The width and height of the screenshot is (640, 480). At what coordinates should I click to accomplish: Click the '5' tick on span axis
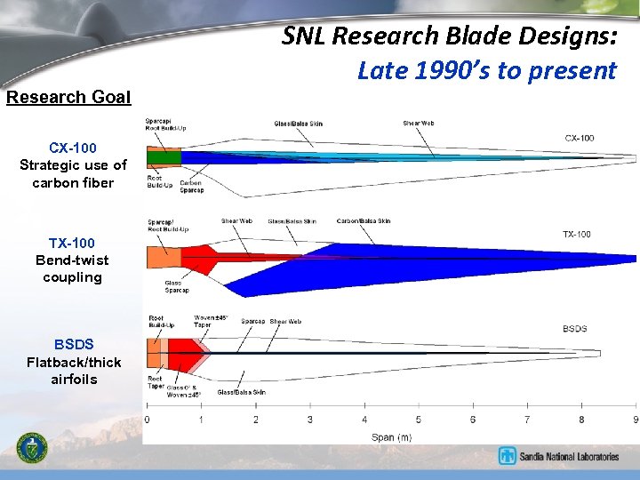(x=419, y=420)
